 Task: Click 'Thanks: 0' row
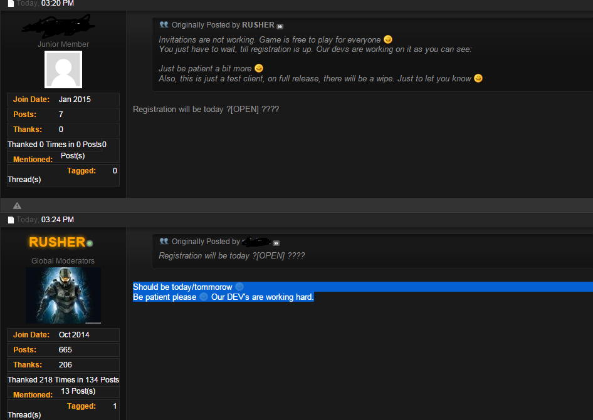pyautogui.click(x=63, y=130)
